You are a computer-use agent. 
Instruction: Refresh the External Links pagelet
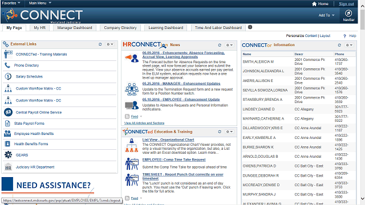[x=100, y=44]
